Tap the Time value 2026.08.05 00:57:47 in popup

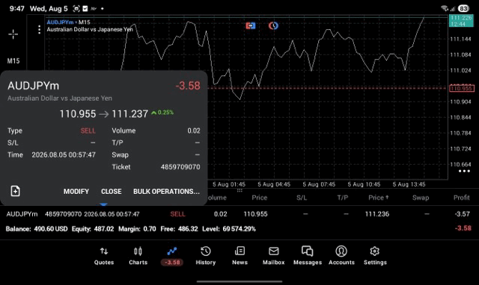click(x=64, y=154)
